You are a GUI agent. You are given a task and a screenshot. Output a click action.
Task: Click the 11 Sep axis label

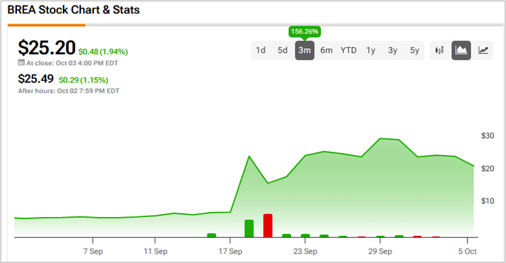[x=155, y=252]
